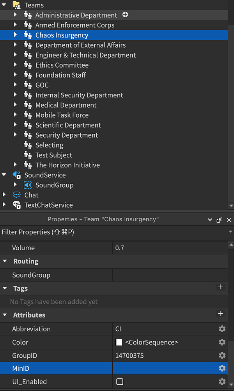Open the Abbreviation attribute settings gear
The width and height of the screenshot is (234, 391).
[222, 329]
